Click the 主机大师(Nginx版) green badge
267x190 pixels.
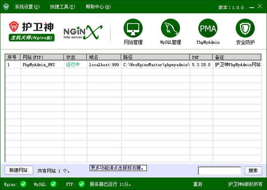click(x=32, y=38)
